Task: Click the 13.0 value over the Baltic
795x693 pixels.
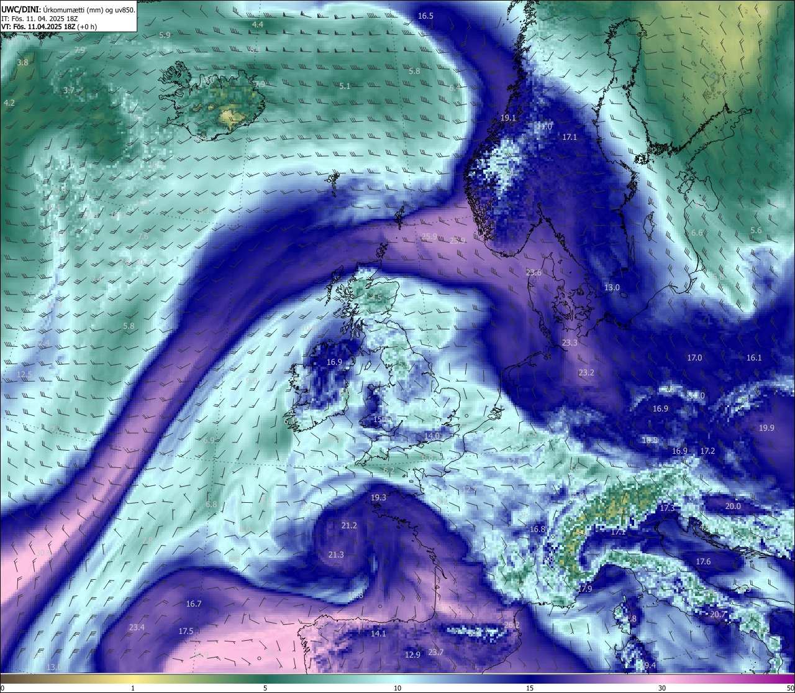Action: click(612, 288)
